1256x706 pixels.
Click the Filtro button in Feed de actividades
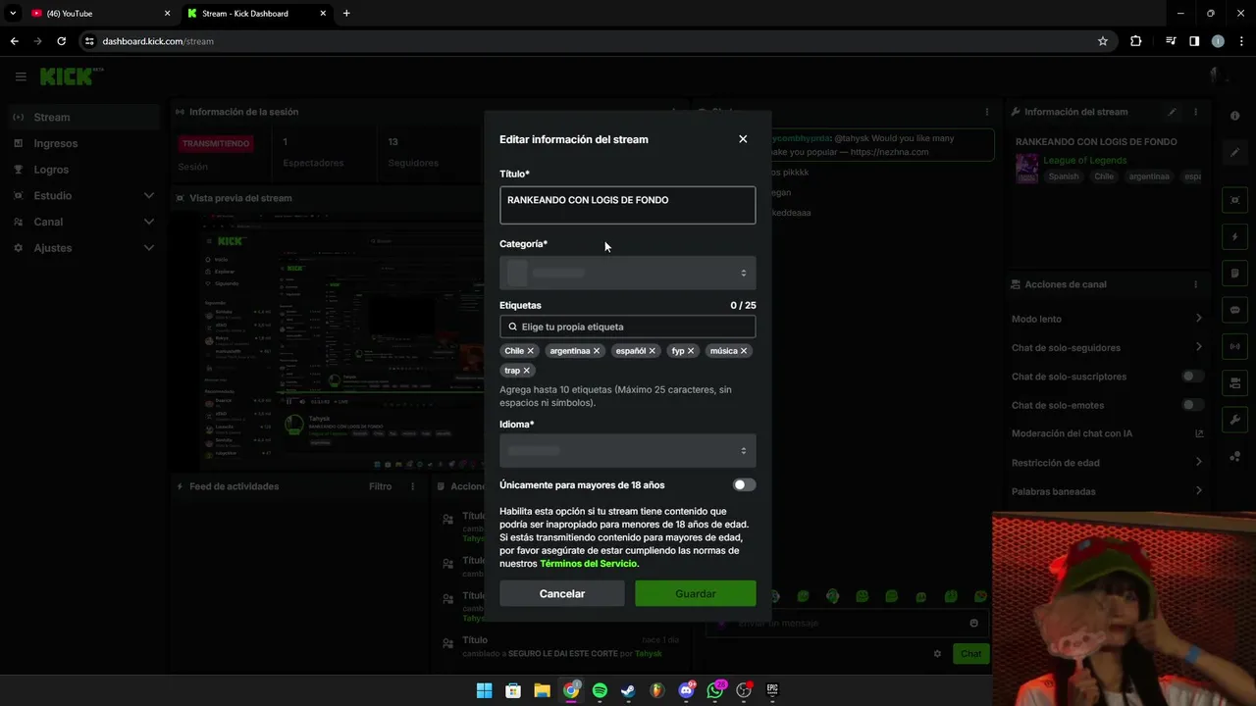point(380,486)
